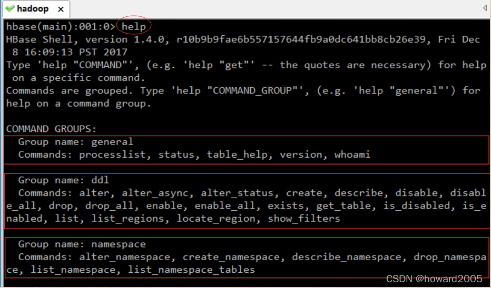This screenshot has height=288, width=491.
Task: Click the 'locate_region' command
Action: (x=216, y=219)
